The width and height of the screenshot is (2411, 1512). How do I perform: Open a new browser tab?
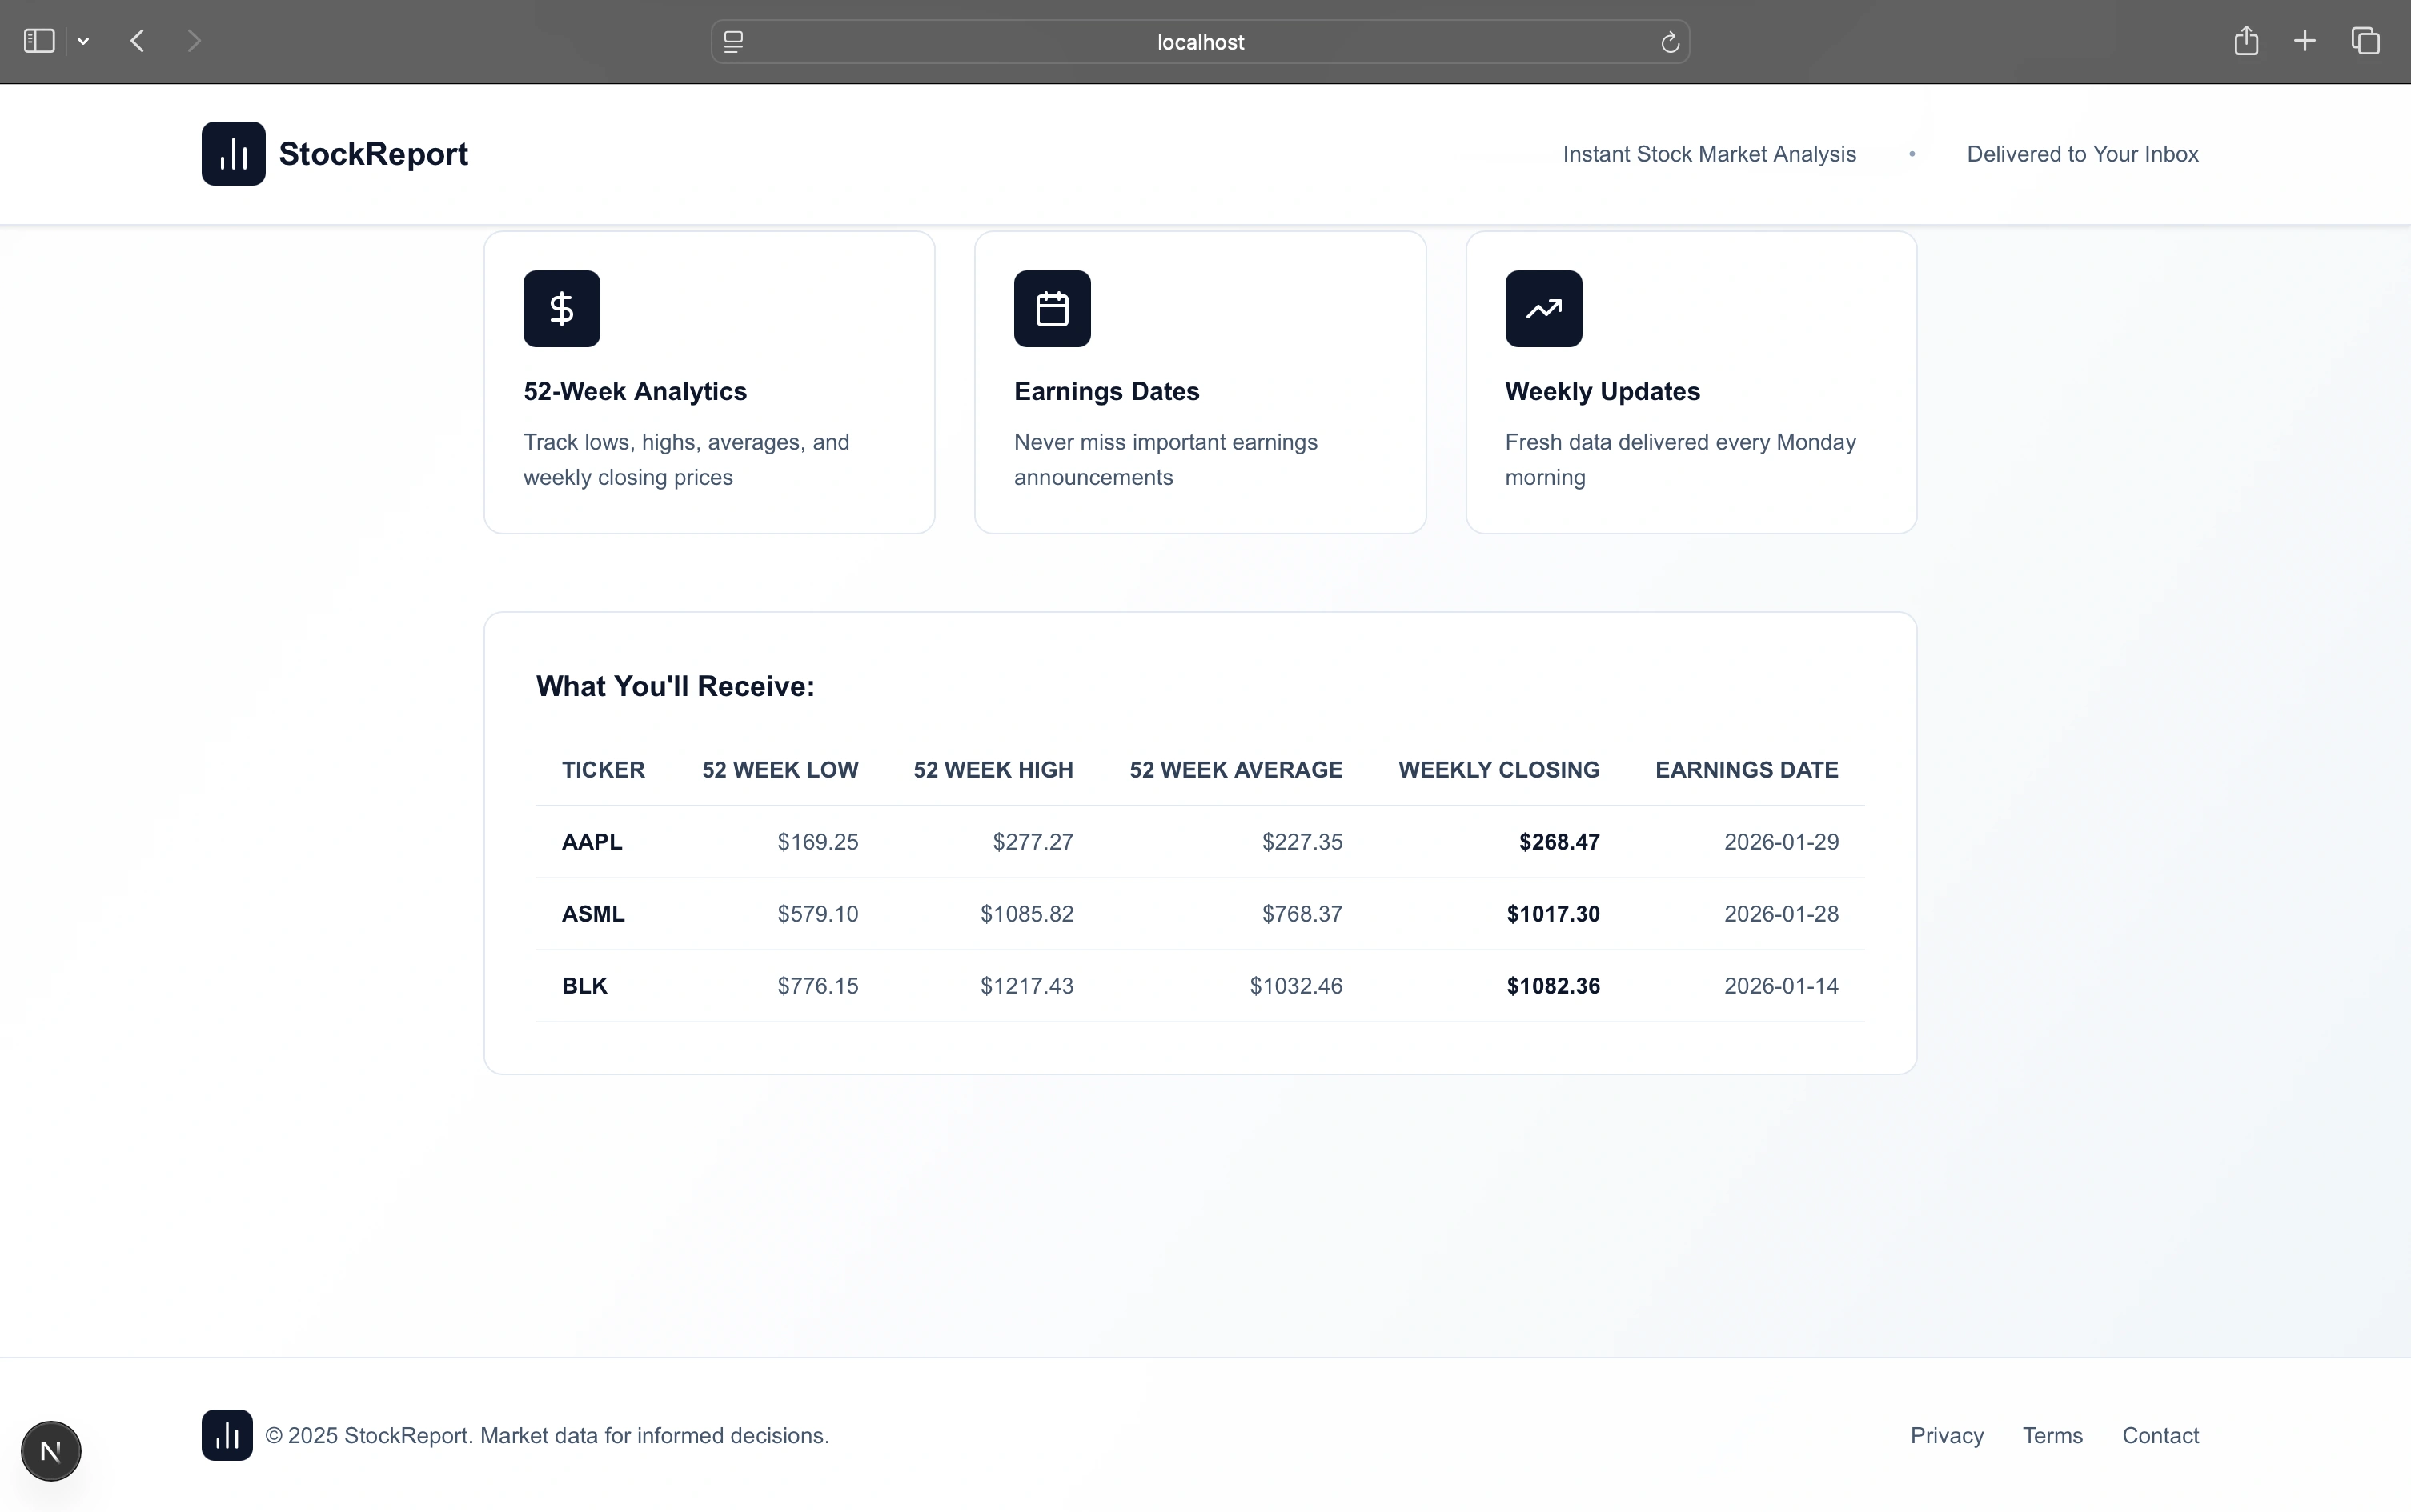point(2305,41)
